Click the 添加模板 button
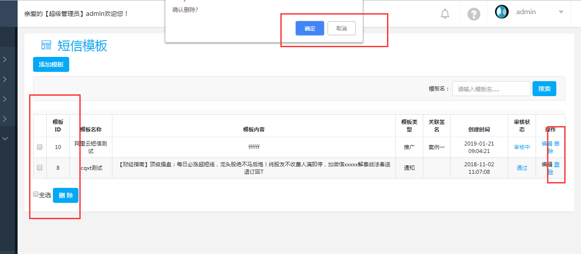Image resolution: width=581 pixels, height=254 pixels. coord(51,64)
